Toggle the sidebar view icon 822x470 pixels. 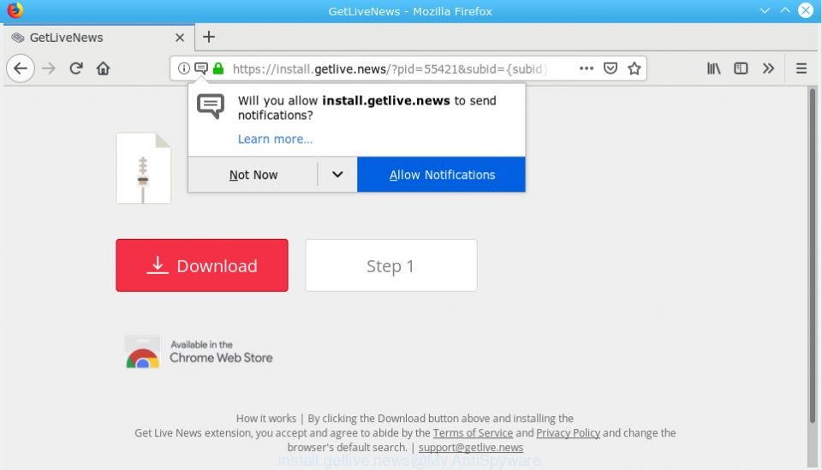click(741, 68)
